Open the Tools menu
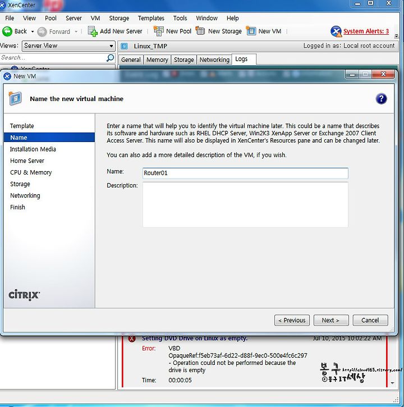Image resolution: width=404 pixels, height=407 pixels. pos(180,18)
